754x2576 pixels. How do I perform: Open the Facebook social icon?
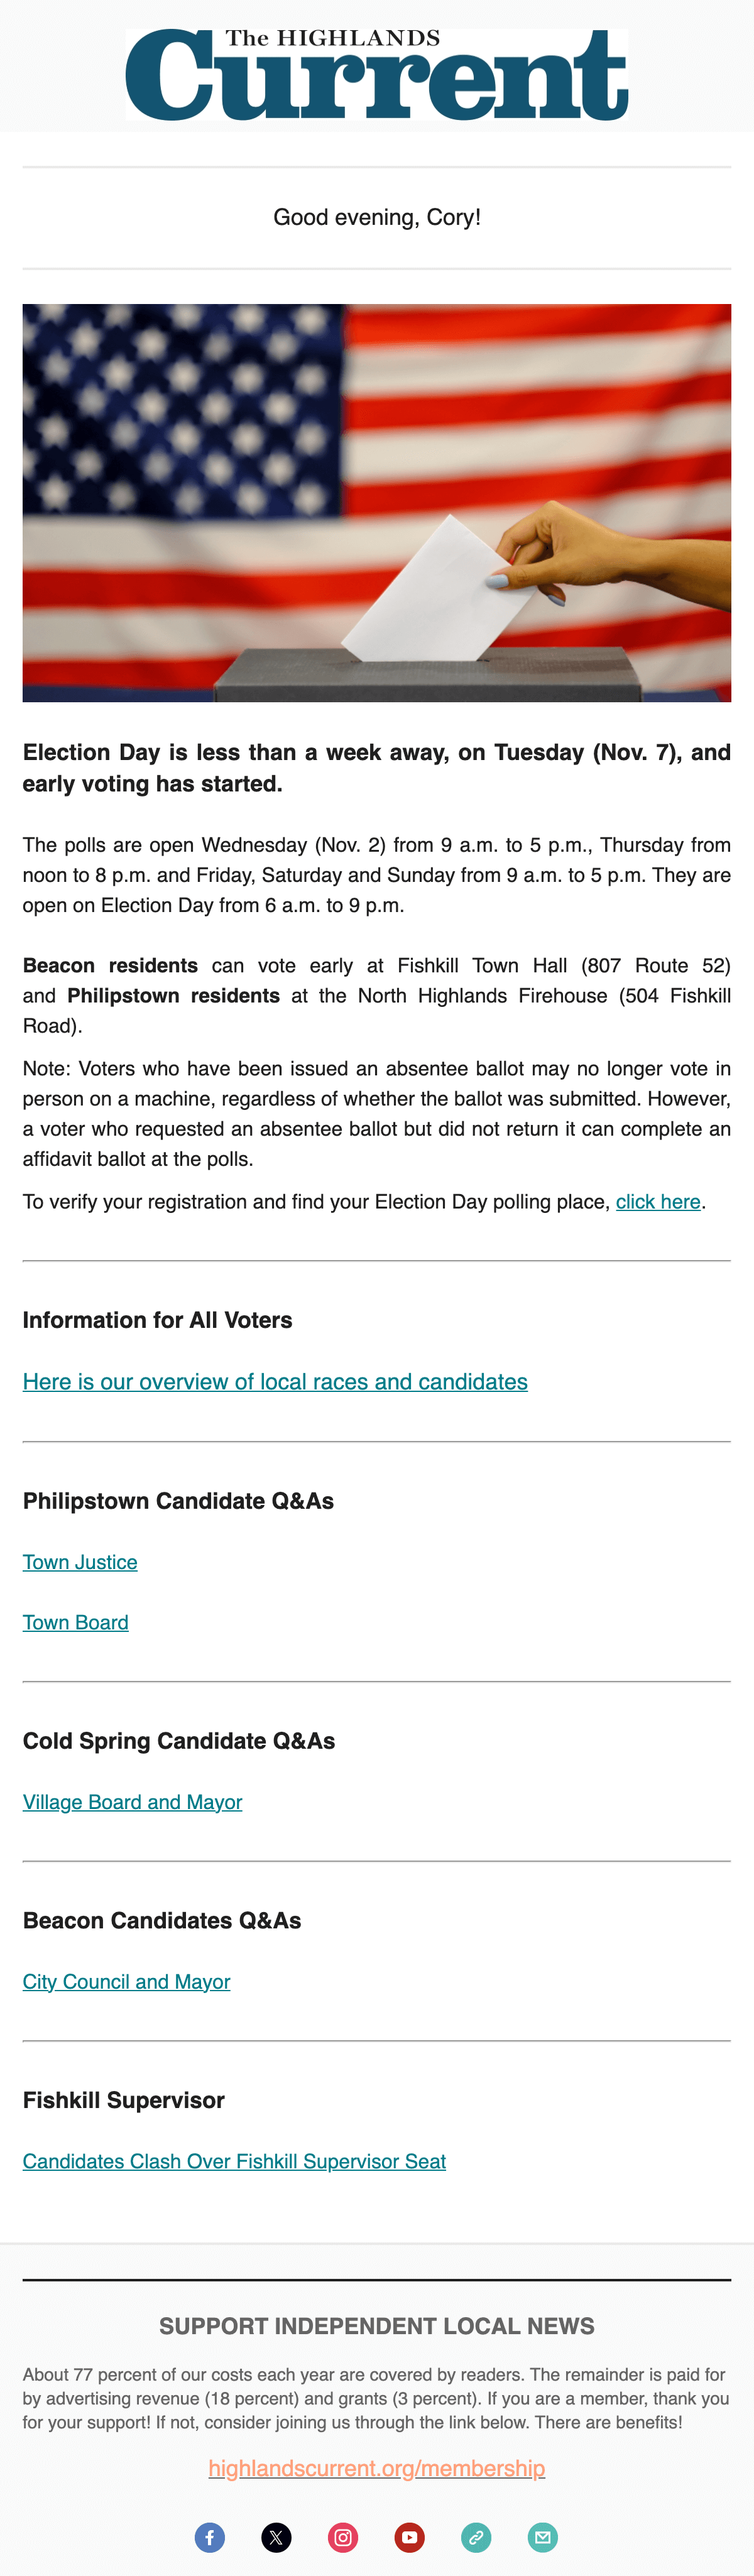pyautogui.click(x=210, y=2537)
